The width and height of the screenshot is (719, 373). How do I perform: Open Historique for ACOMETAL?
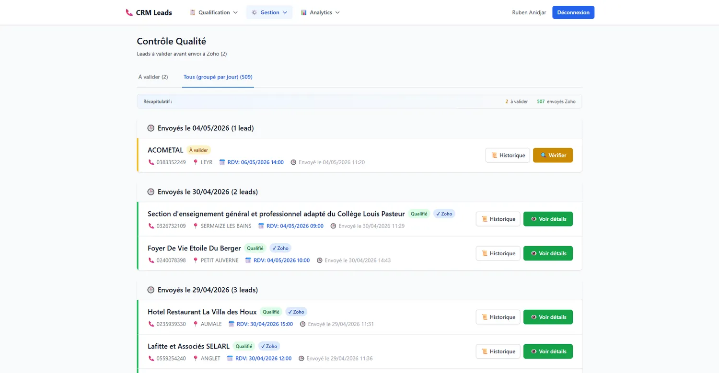coord(508,155)
